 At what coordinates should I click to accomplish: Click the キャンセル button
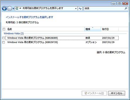click(116, 93)
